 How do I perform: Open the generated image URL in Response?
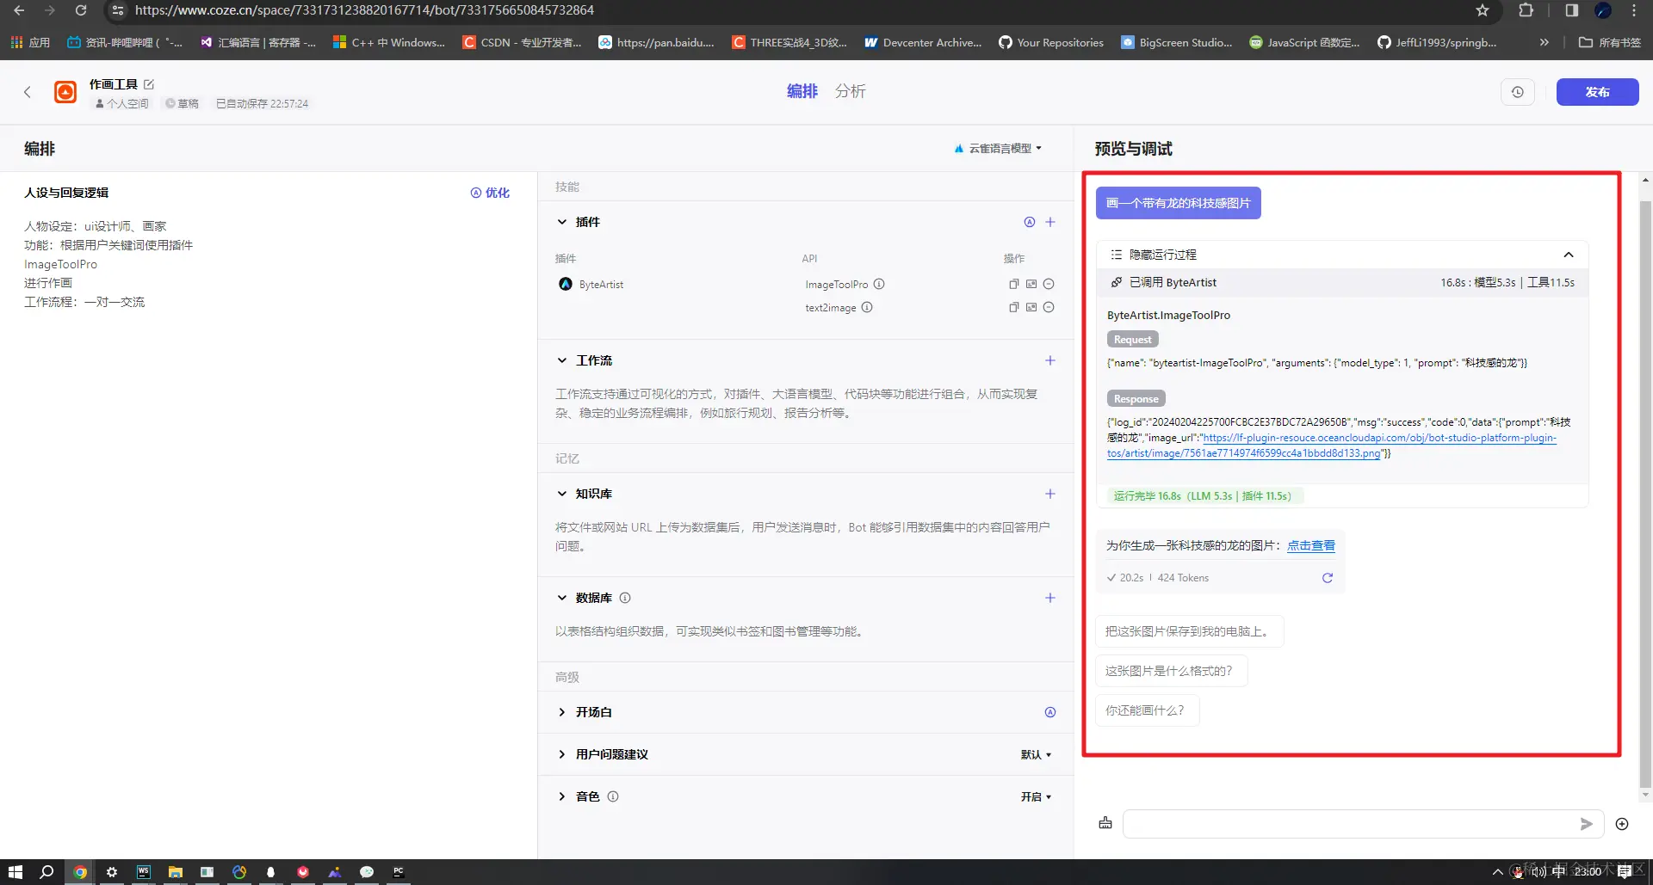[x=1331, y=446]
